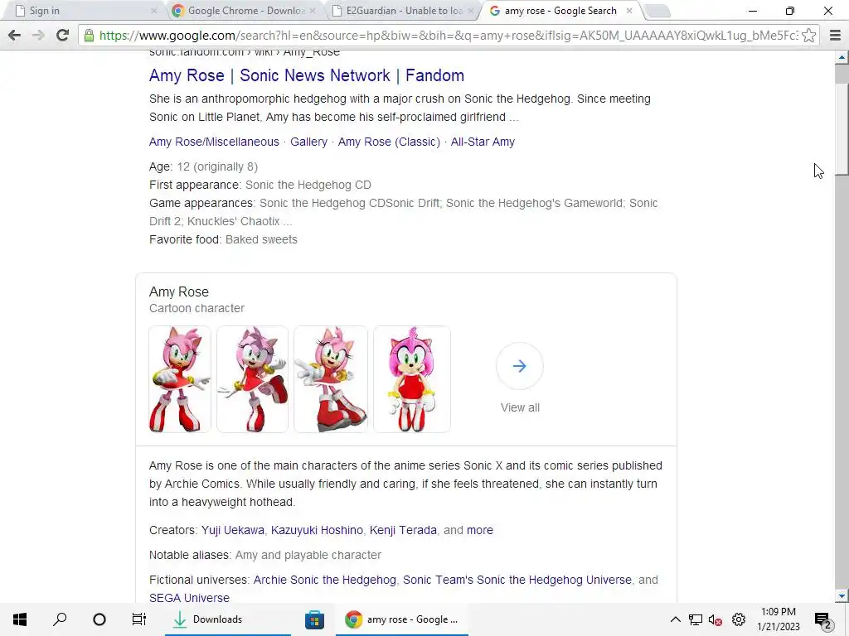
Task: Click the network tray icon
Action: pos(696,619)
